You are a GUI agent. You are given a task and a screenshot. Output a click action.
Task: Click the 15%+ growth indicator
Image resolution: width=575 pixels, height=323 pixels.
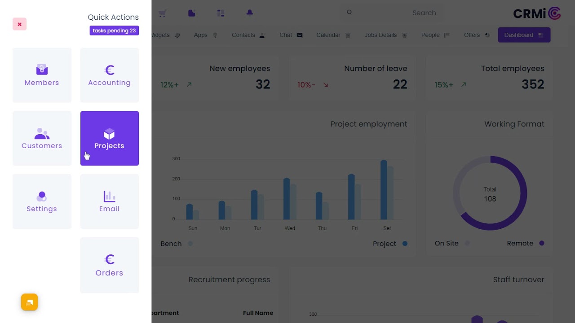click(450, 85)
